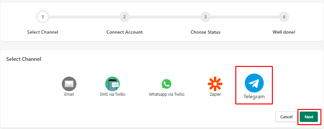Click the "SMS via Twilio" text label
Viewport: 324px width, 129px height.
click(112, 94)
